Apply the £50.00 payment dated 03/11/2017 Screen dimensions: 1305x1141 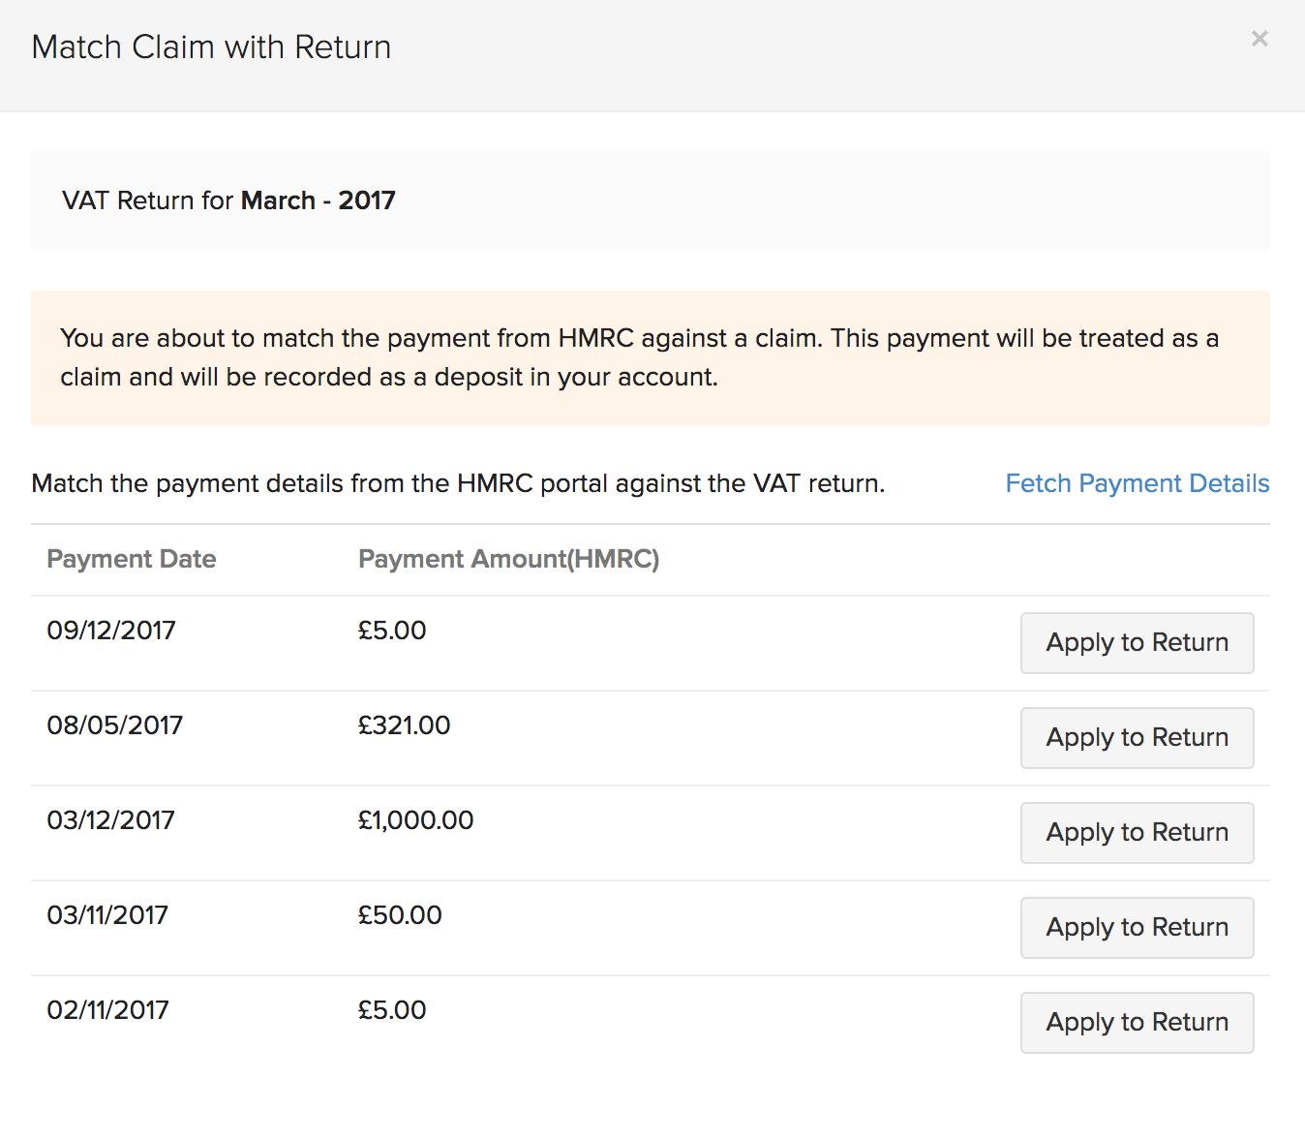coord(1137,927)
